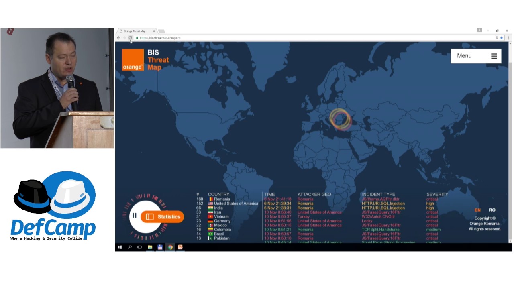Open a new browser tab

(161, 31)
